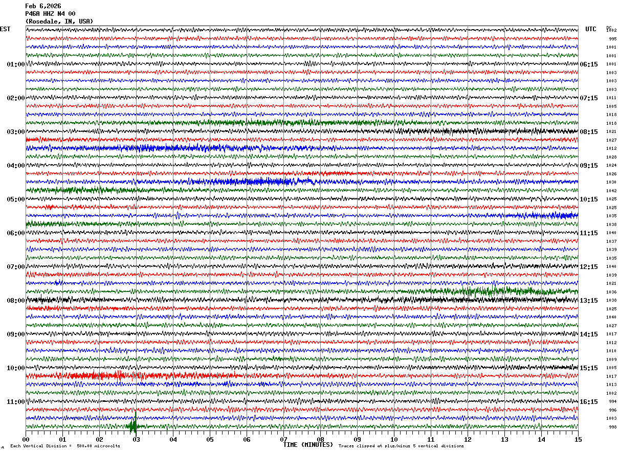Select the 06:00 EST time label
Image resolution: width=619 pixels, height=453 pixels.
(x=16, y=233)
